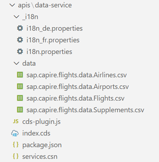Open sap.capire.flights.data.Airports.csv
The height and width of the screenshot is (162, 159).
pyautogui.click(x=78, y=87)
